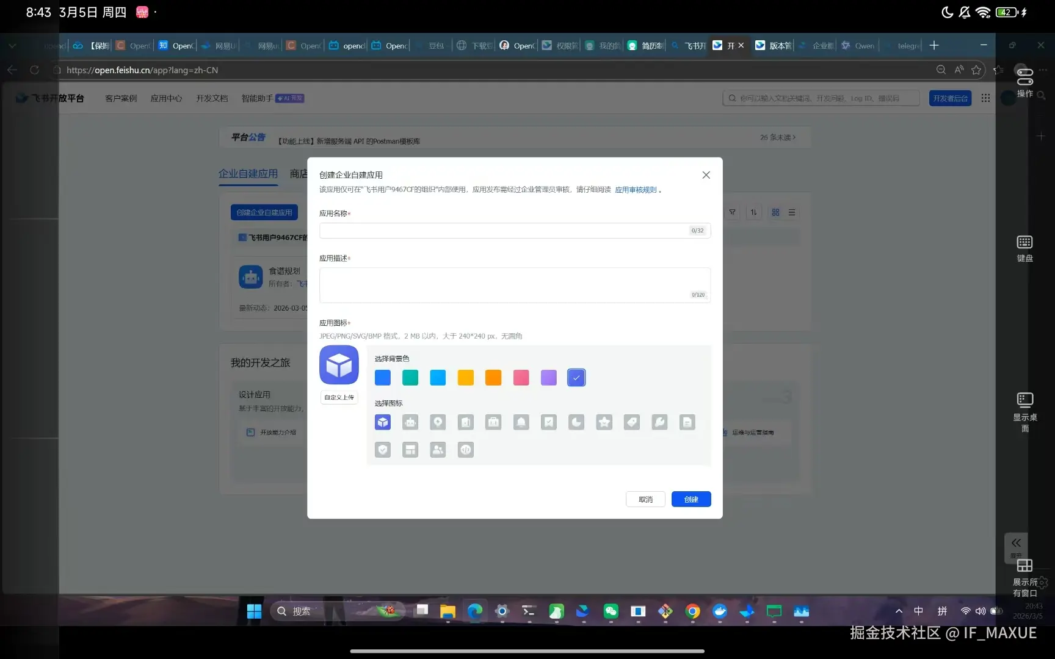Screen dimensions: 1055x659
Task: Click the browser address bar URL
Action: [x=142, y=70]
